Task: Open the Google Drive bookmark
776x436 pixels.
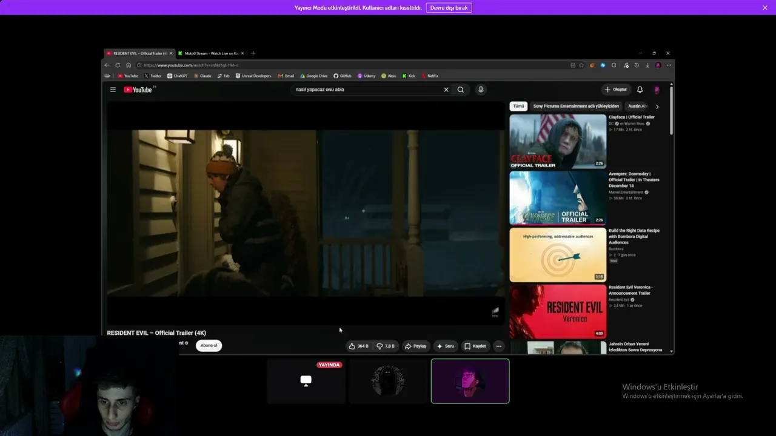Action: tap(314, 76)
